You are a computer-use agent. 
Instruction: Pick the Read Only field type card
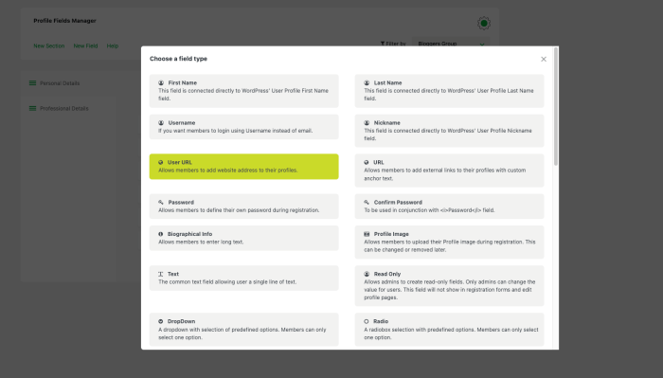(x=449, y=285)
